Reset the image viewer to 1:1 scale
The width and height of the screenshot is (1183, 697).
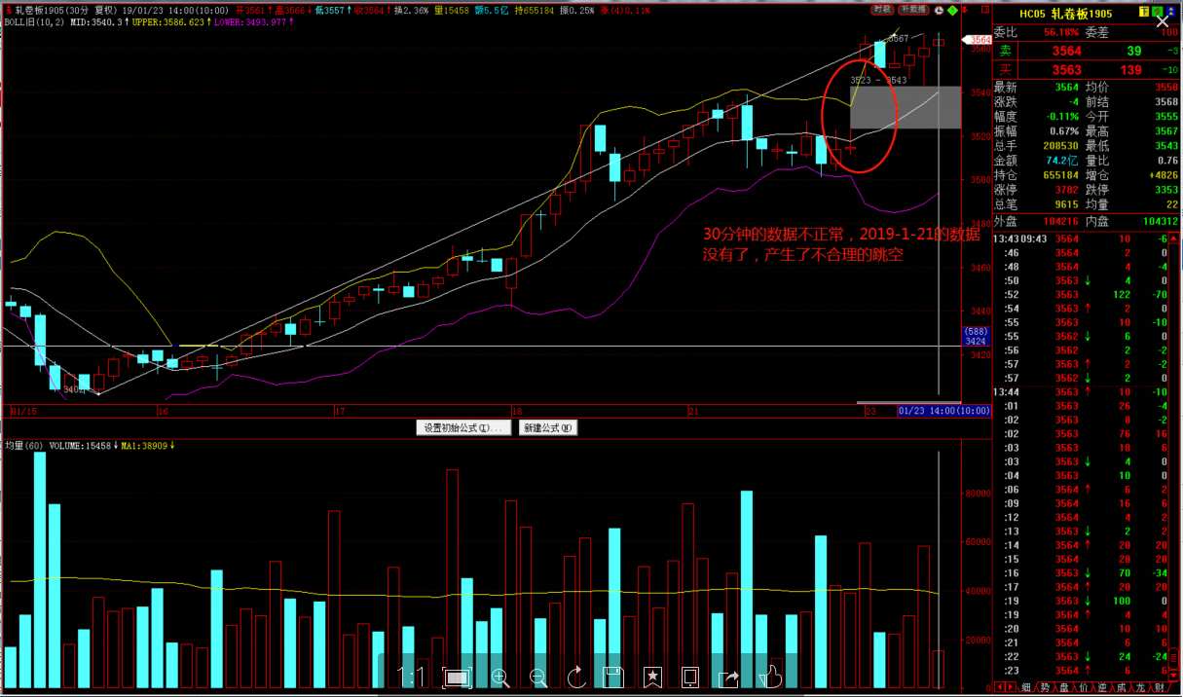click(x=411, y=677)
